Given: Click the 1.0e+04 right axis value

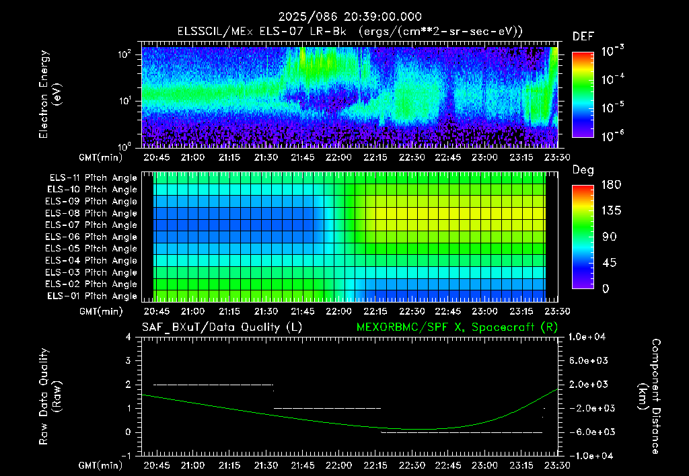Looking at the screenshot, I should (x=587, y=337).
